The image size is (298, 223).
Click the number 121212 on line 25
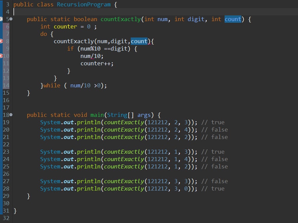point(157,166)
